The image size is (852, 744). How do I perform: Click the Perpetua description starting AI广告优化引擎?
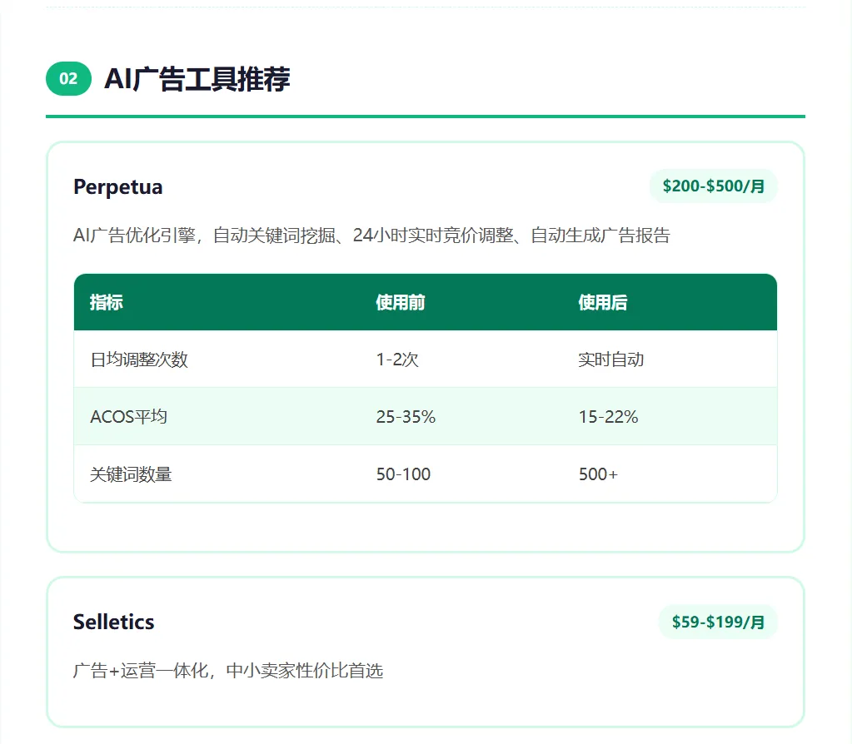click(x=371, y=236)
